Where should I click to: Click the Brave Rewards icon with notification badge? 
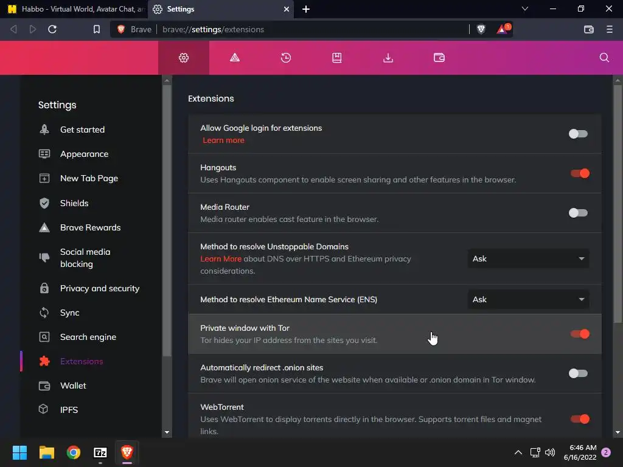pyautogui.click(x=503, y=29)
